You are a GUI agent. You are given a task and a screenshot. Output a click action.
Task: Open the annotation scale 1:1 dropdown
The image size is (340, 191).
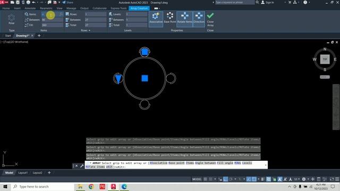[297, 179]
